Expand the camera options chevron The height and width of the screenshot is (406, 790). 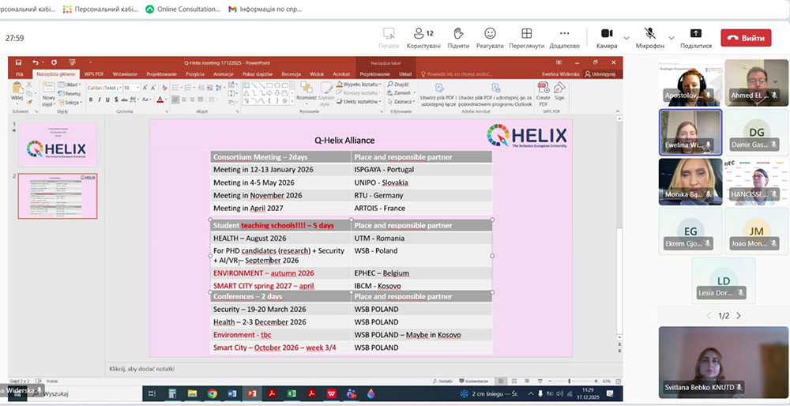coord(626,37)
